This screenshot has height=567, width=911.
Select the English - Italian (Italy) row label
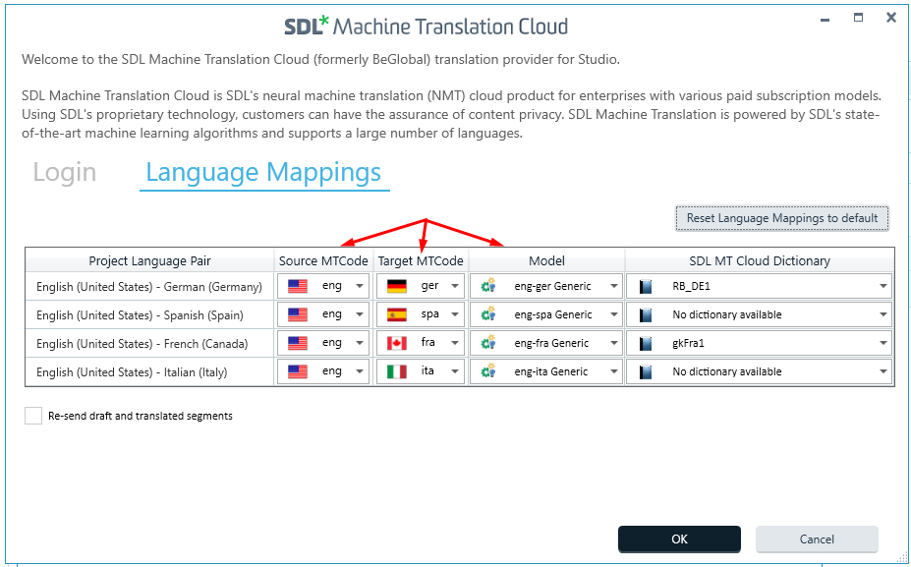[132, 371]
